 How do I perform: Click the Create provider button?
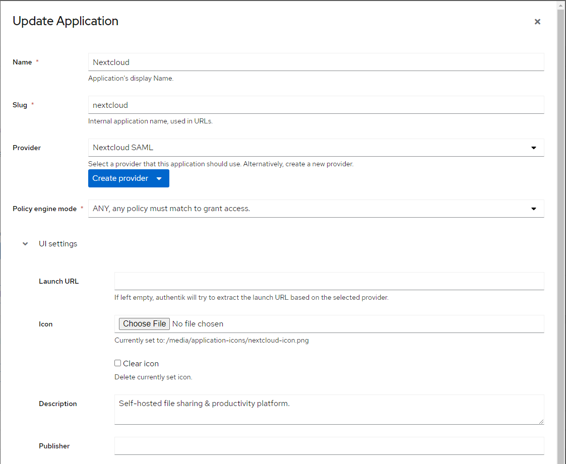click(120, 178)
